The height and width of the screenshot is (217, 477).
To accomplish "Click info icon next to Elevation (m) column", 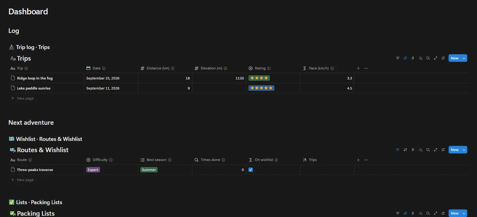I will click(x=226, y=68).
